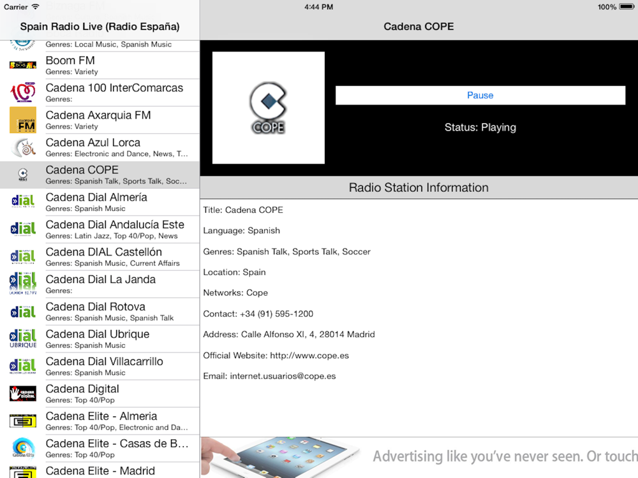Tap the Cadena Elite - Almeria logo
638x478 pixels.
click(23, 421)
